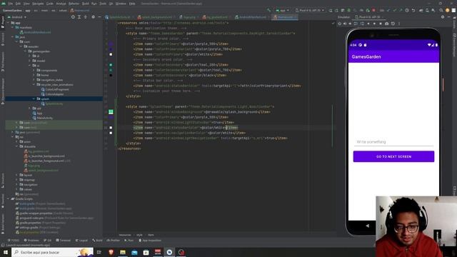The width and height of the screenshot is (457, 257).
Task: Open the Mail taskbar icon
Action: pos(134,252)
